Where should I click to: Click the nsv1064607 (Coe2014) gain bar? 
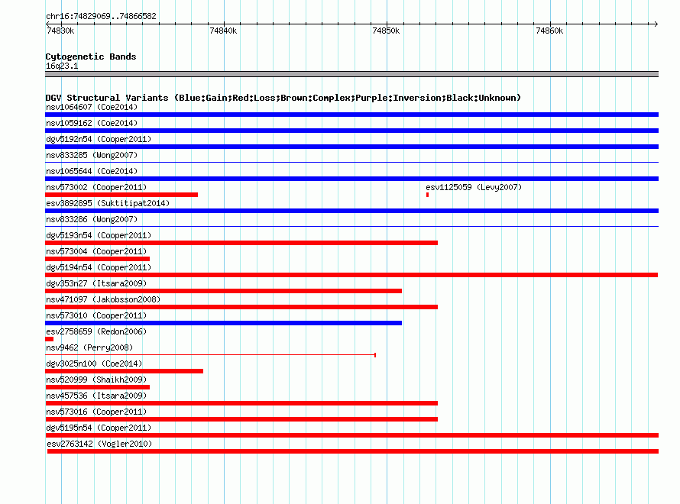351,115
